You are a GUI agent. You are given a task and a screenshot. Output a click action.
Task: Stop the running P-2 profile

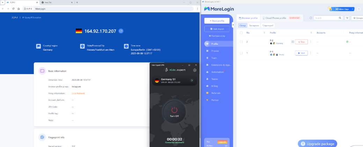(301, 42)
